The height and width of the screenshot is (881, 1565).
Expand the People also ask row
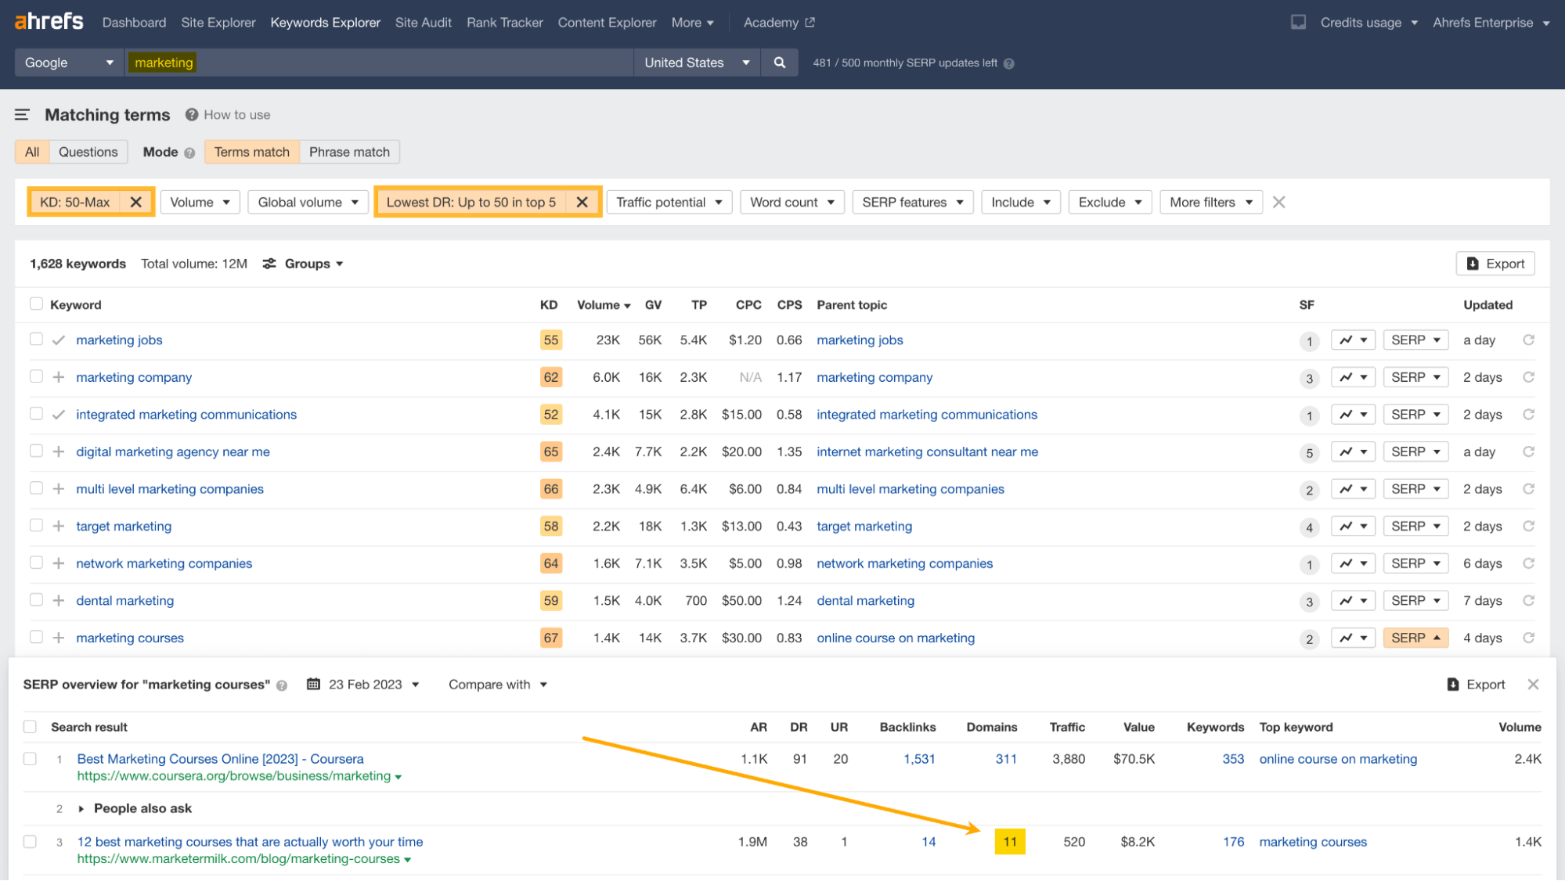point(81,808)
